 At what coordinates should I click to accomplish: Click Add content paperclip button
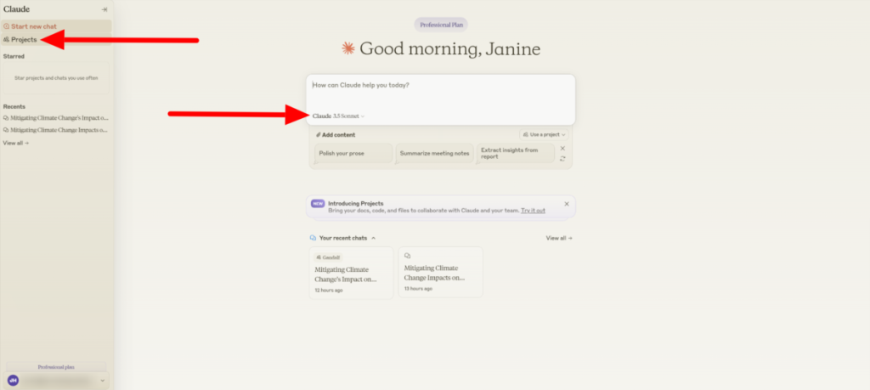tap(336, 135)
